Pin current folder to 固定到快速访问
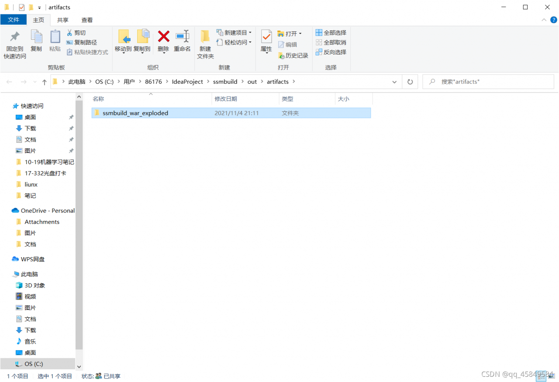The image size is (559, 382). 14,43
